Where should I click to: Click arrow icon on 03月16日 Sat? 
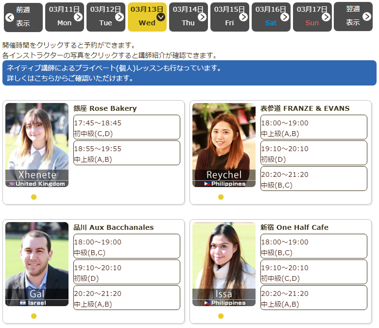click(285, 17)
